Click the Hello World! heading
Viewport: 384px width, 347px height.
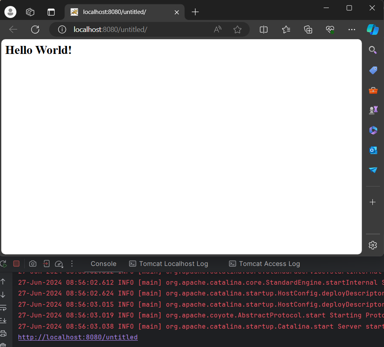point(38,50)
